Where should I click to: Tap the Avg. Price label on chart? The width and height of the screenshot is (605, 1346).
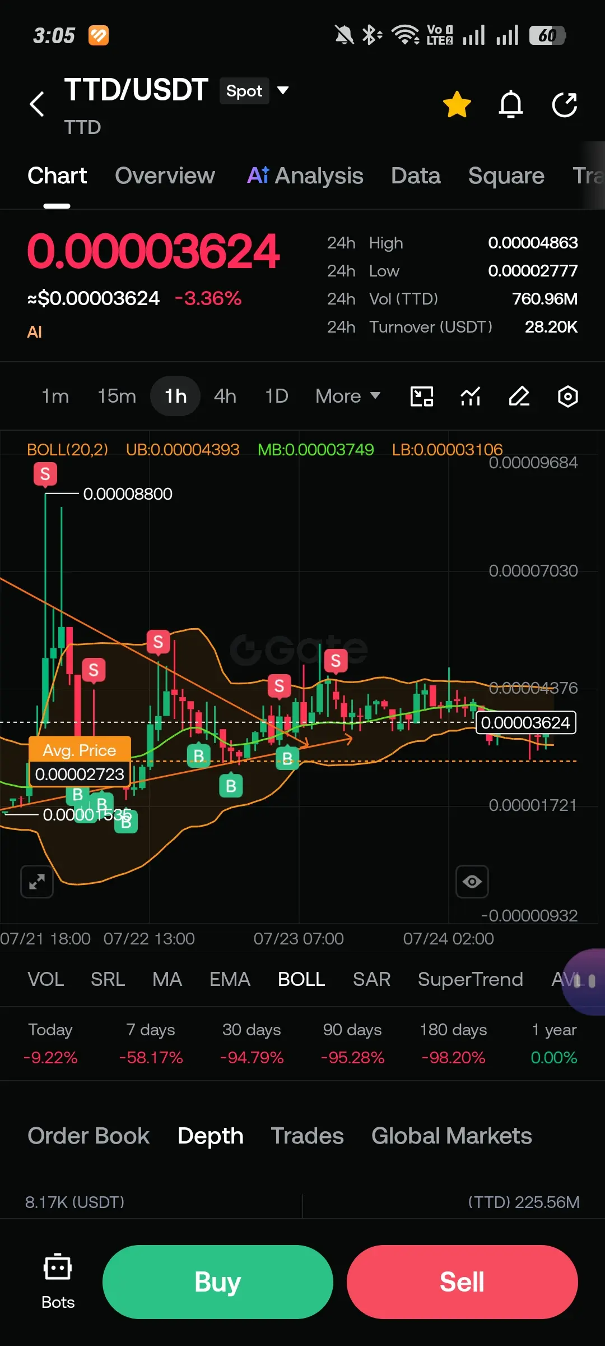(80, 750)
